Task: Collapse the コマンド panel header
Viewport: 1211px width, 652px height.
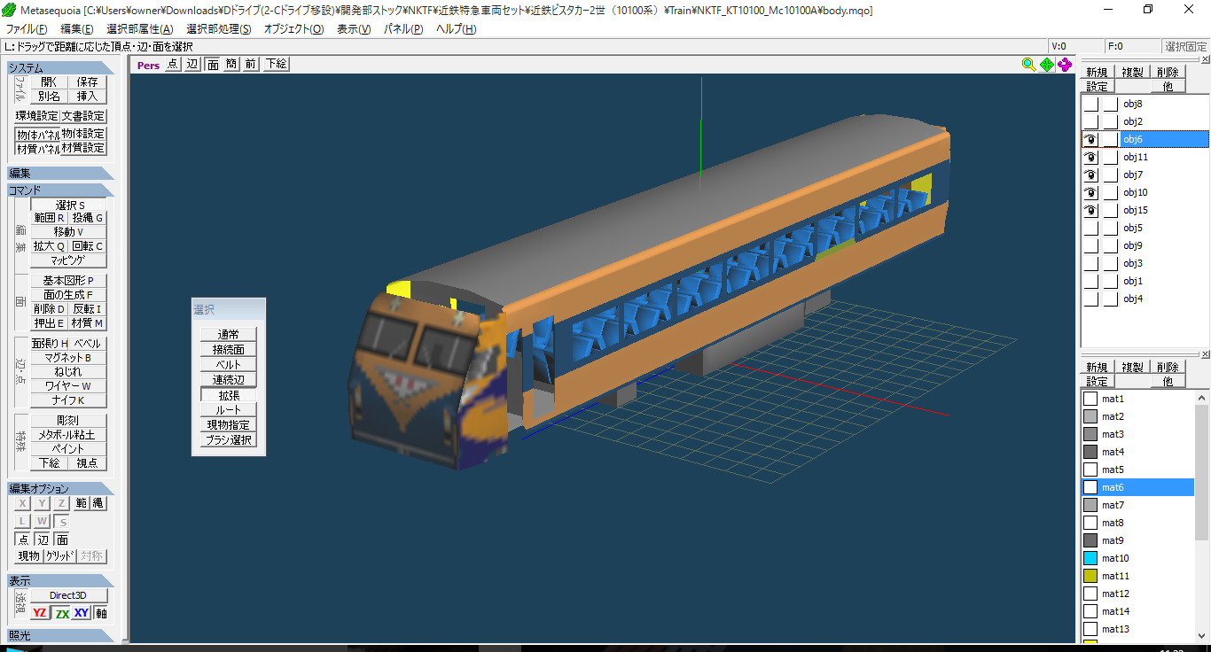Action: click(60, 190)
